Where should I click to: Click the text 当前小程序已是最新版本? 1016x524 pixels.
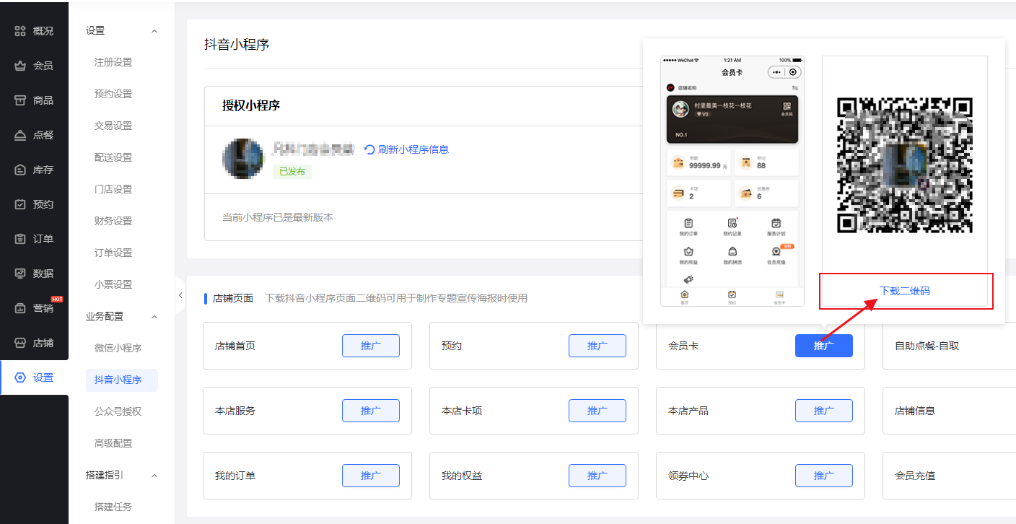(278, 217)
